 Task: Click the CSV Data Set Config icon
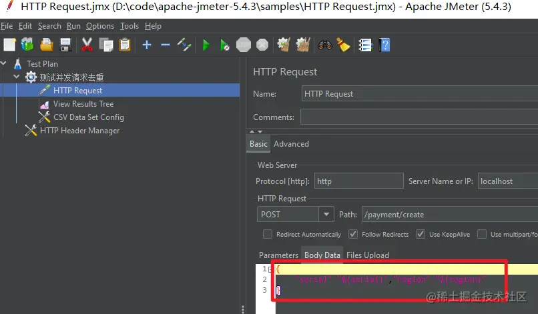pos(44,117)
